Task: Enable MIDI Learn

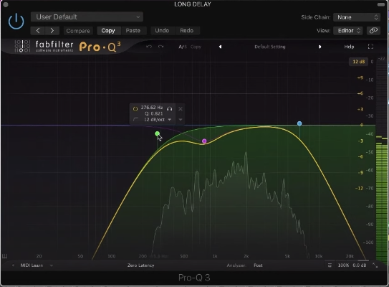Action: [x=32, y=265]
